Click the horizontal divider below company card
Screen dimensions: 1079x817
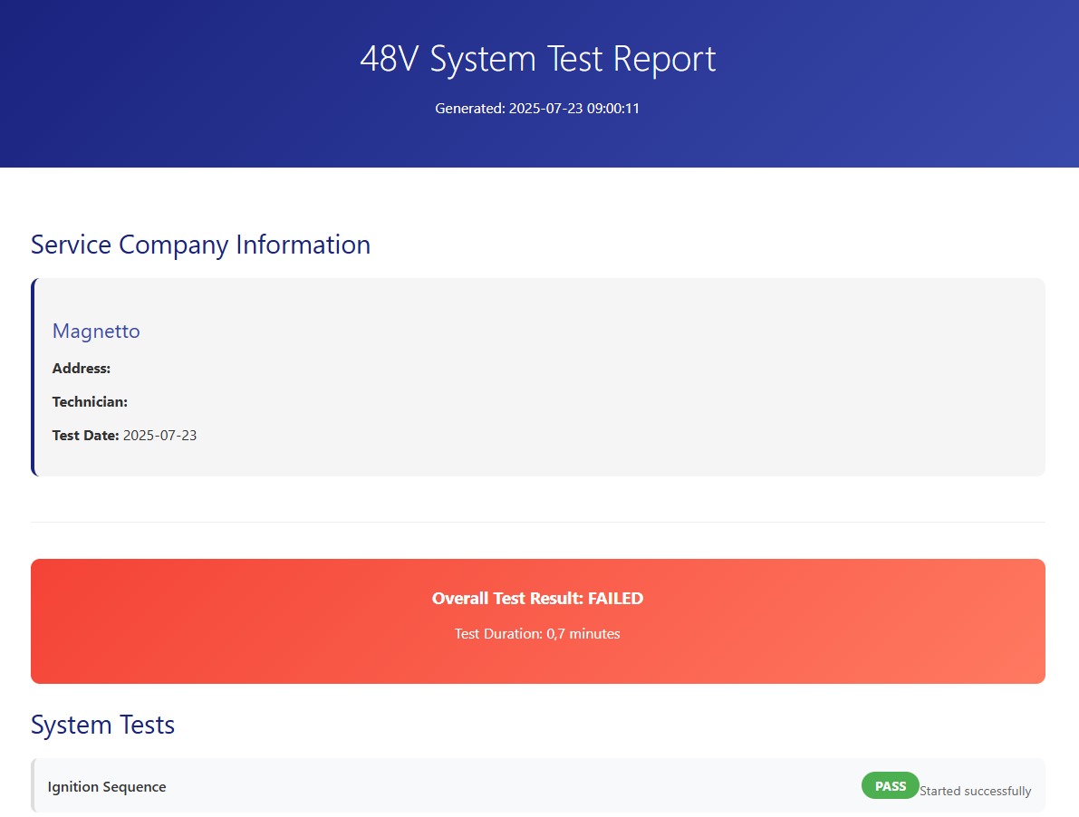537,522
